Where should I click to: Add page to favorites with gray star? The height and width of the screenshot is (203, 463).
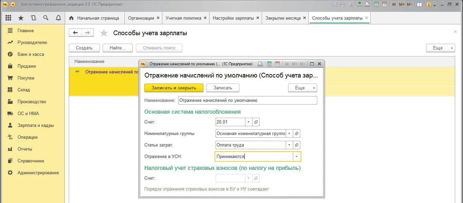104,33
